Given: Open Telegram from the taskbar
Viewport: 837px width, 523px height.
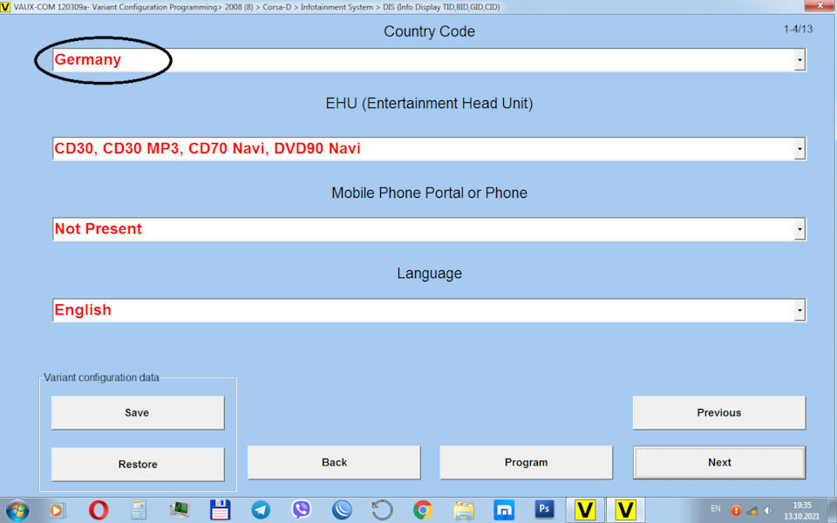Looking at the screenshot, I should click(261, 510).
